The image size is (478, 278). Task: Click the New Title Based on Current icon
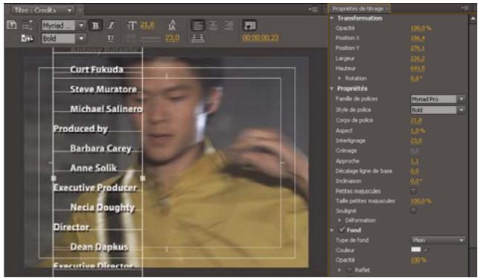coord(12,25)
